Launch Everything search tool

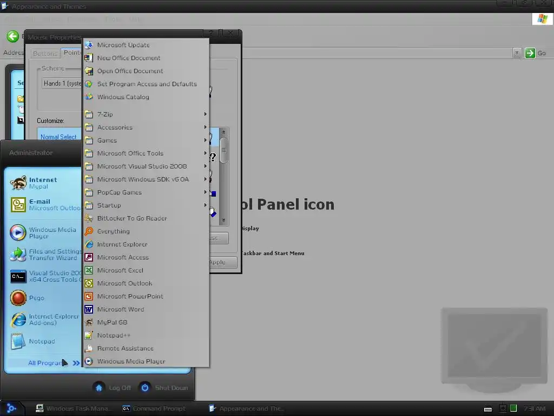coord(146,231)
